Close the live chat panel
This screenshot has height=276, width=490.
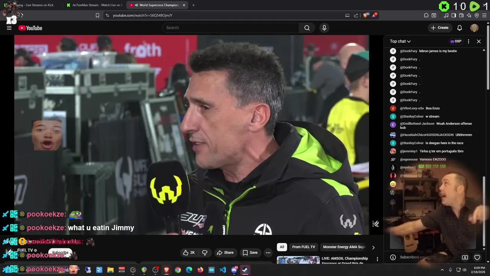[x=479, y=41]
